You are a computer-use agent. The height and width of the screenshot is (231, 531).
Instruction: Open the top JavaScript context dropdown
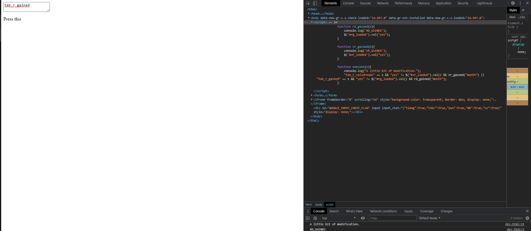(x=339, y=218)
